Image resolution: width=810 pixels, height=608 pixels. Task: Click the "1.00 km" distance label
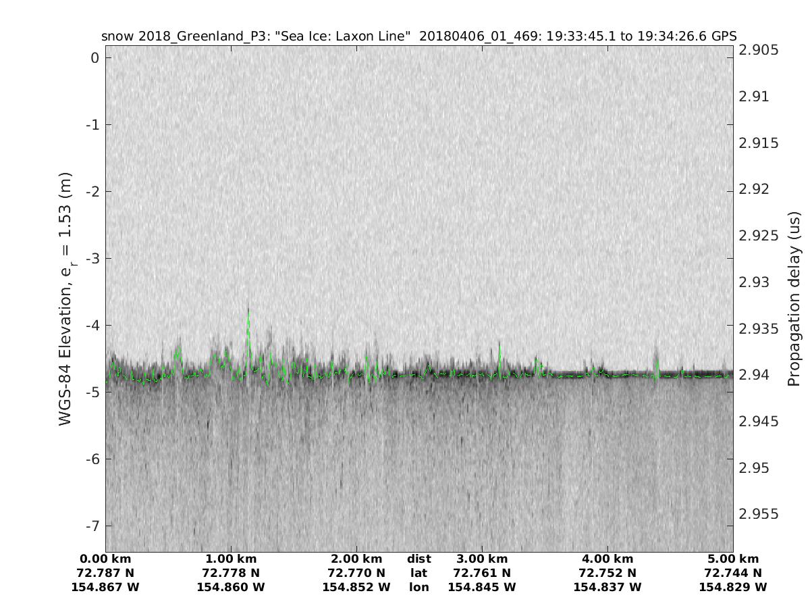[x=231, y=559]
